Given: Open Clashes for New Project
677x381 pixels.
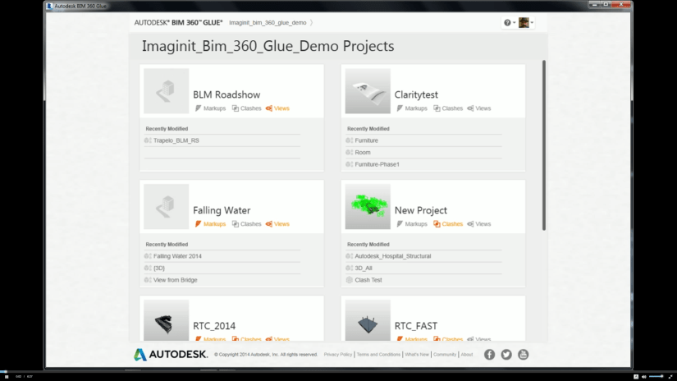Looking at the screenshot, I should 448,224.
